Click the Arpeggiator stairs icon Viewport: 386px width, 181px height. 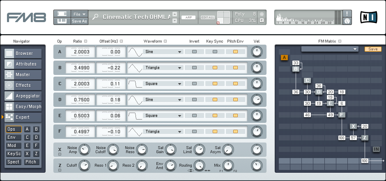9,96
